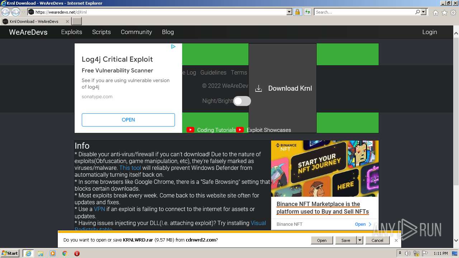
Task: Close the Krnl Download tab
Action: (x=67, y=21)
